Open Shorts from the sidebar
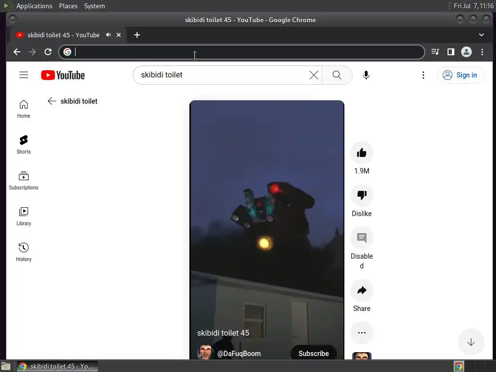This screenshot has height=372, width=496. [x=24, y=145]
